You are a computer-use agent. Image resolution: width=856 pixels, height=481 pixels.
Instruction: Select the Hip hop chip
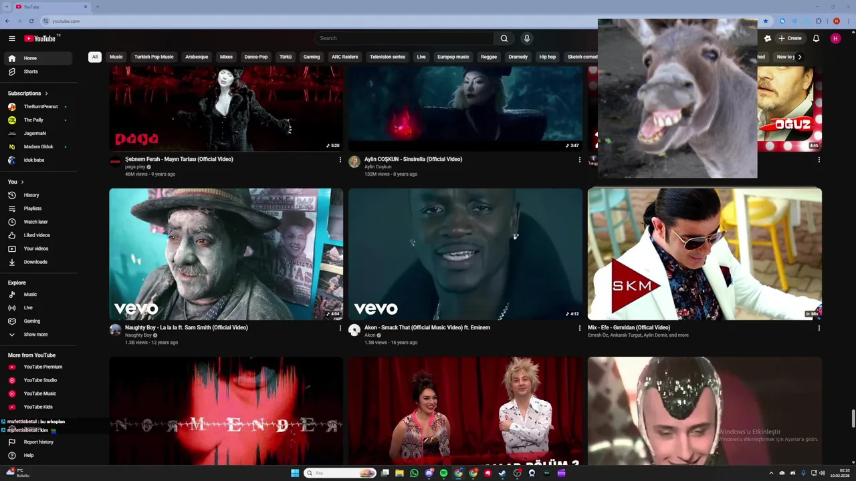tap(548, 57)
